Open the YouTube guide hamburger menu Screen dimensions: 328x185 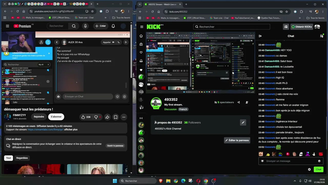(7, 26)
